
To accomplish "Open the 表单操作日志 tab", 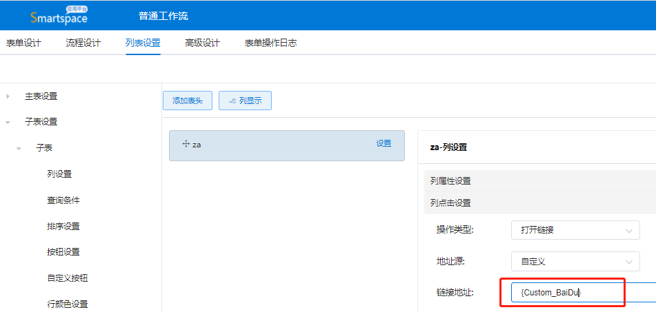I will (x=270, y=43).
